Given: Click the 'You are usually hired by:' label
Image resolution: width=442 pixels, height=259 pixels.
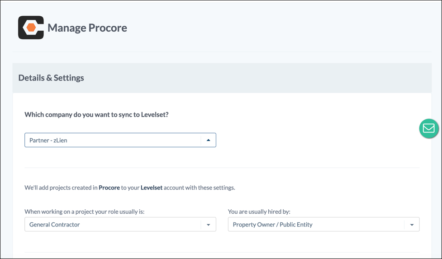Looking at the screenshot, I should coord(259,212).
